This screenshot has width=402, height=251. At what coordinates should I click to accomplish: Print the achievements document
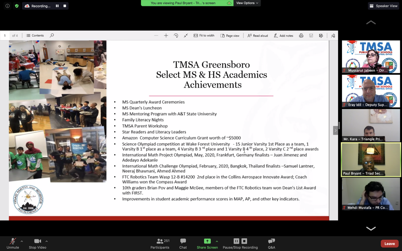tap(301, 35)
